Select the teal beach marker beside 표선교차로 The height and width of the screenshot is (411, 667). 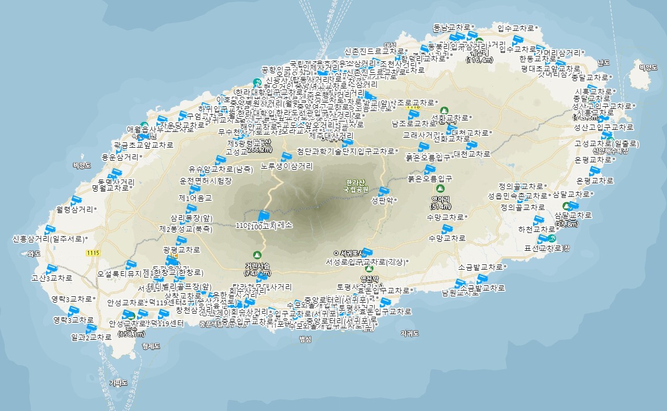coord(552,239)
